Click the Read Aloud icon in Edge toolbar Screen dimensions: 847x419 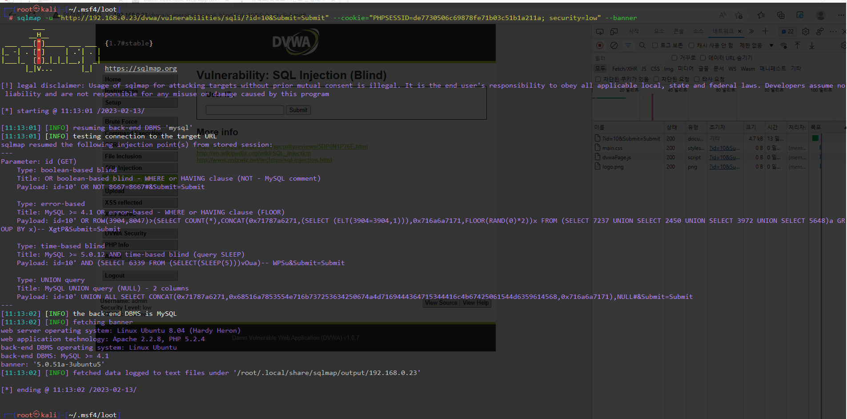point(723,15)
